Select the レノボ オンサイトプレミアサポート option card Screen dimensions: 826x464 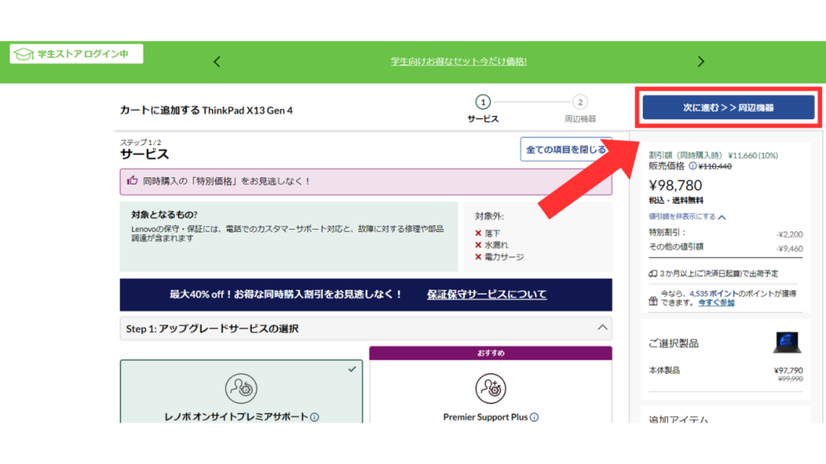241,395
